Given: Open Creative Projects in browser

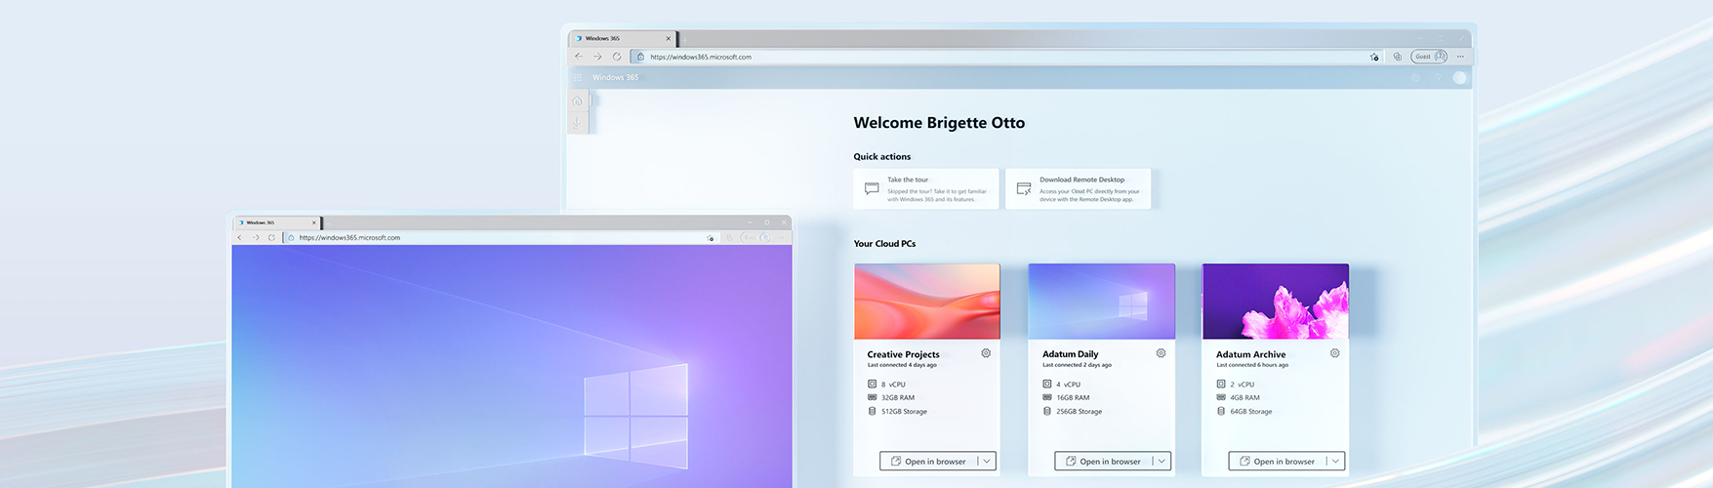Looking at the screenshot, I should (928, 462).
